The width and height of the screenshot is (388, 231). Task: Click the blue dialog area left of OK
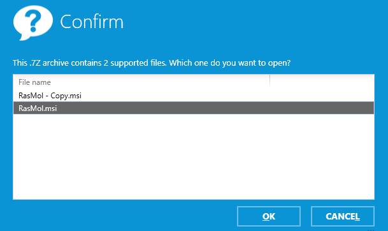(x=124, y=216)
